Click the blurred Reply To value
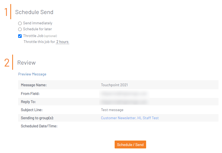Screen dimensions: 222x153 tap(124, 102)
